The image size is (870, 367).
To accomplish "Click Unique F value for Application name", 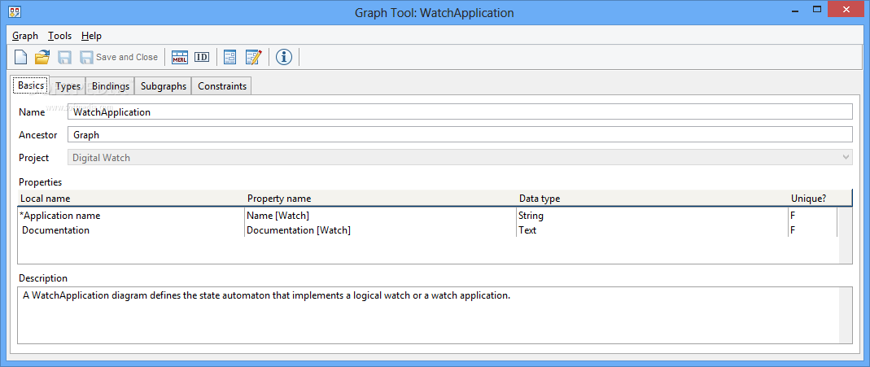I will pyautogui.click(x=813, y=216).
